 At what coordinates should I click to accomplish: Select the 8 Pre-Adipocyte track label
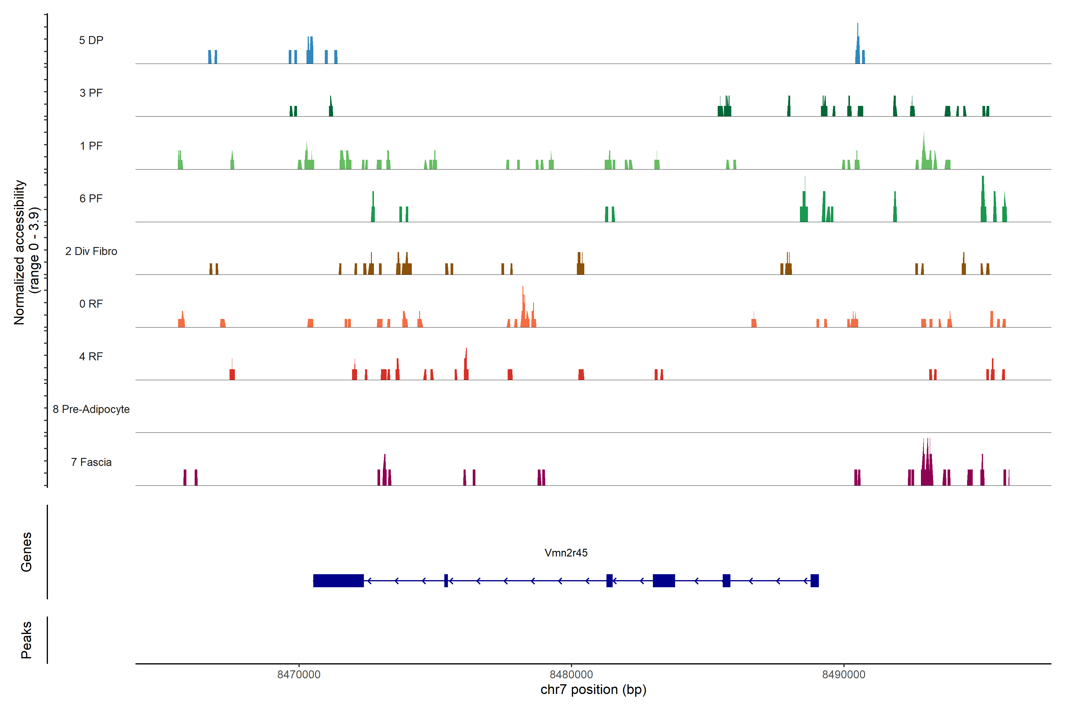(91, 409)
